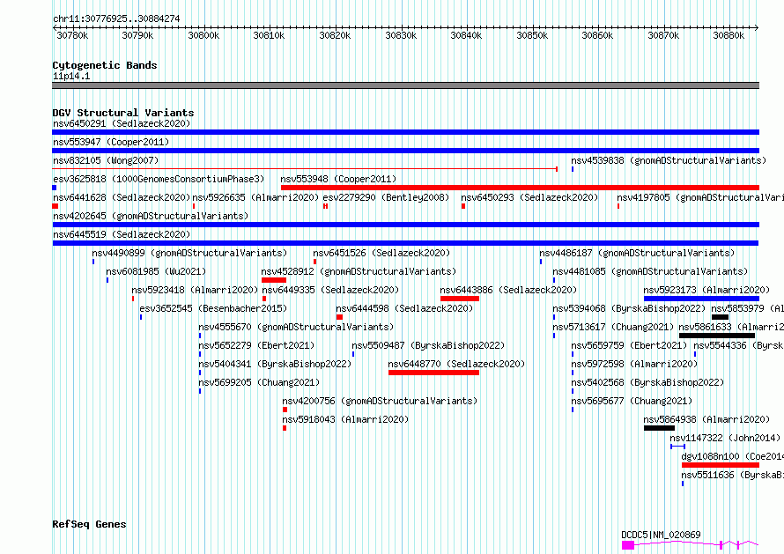Open nsv5923418 (Almarri2020) variant label
This screenshot has width=784, height=554.
[195, 290]
